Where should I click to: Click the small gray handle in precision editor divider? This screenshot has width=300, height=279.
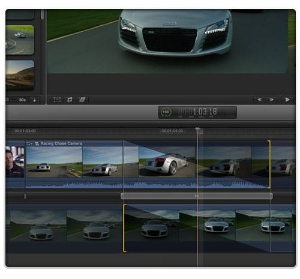25,196
